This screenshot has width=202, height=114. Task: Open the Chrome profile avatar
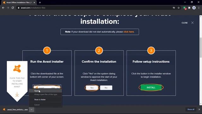pyautogui.click(x=194, y=8)
